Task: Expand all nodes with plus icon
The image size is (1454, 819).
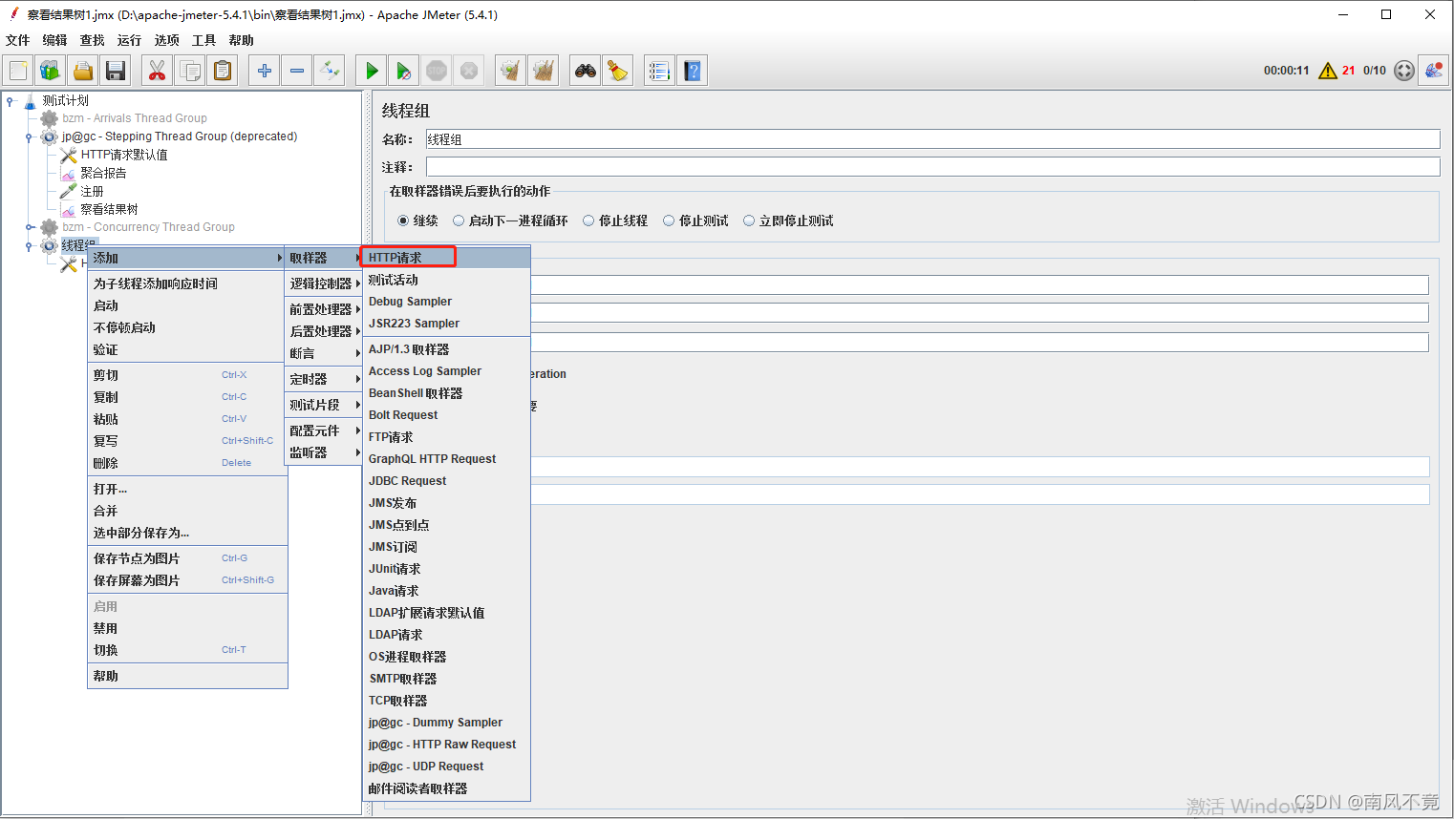Action: [265, 71]
